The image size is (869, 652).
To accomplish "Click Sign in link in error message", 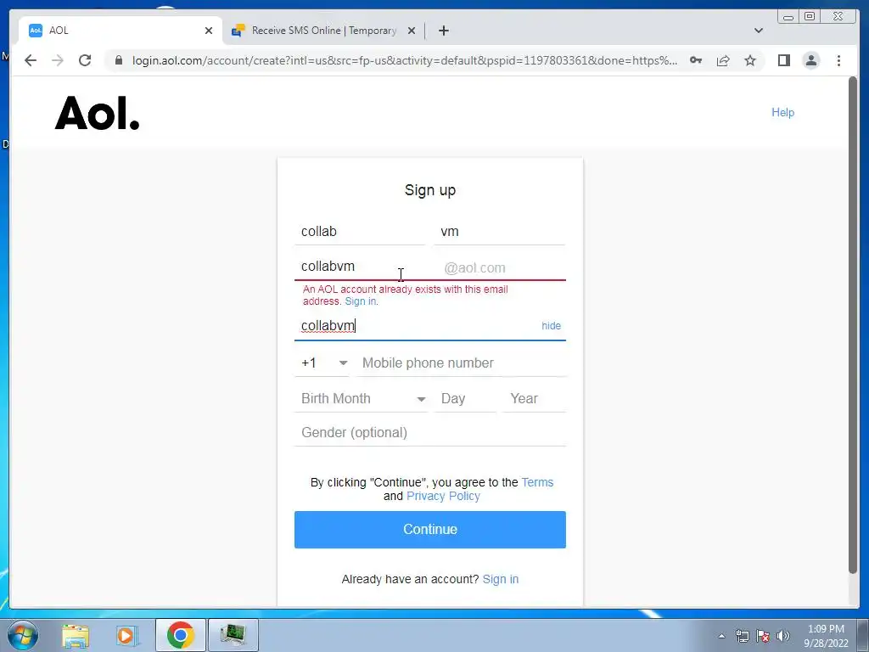I will point(361,301).
